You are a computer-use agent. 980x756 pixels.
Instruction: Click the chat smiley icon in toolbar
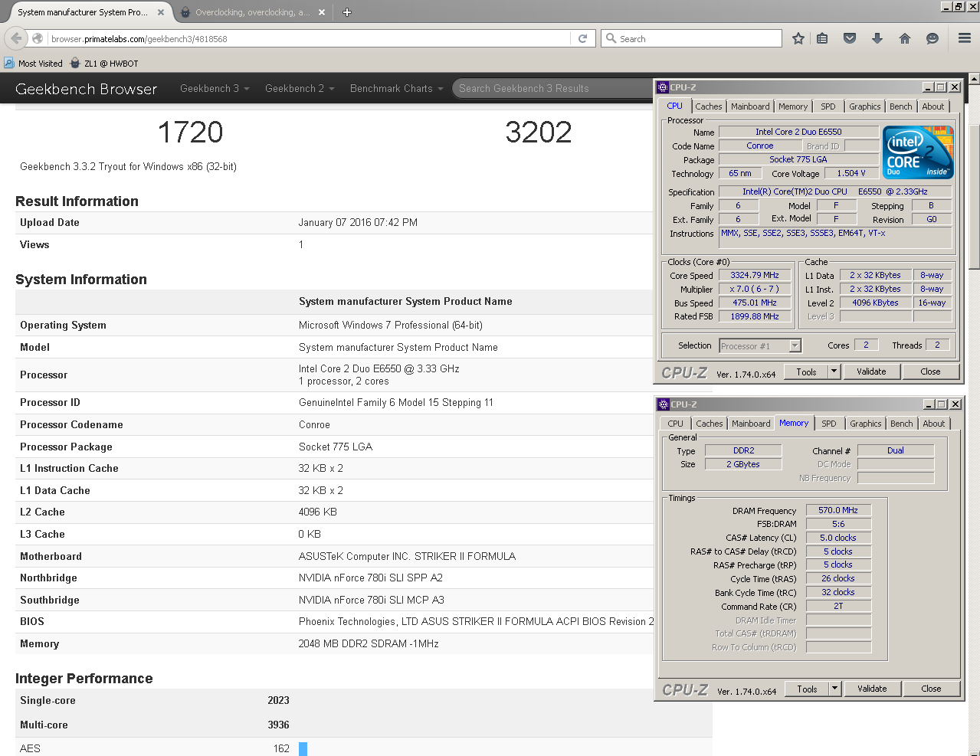tap(932, 38)
